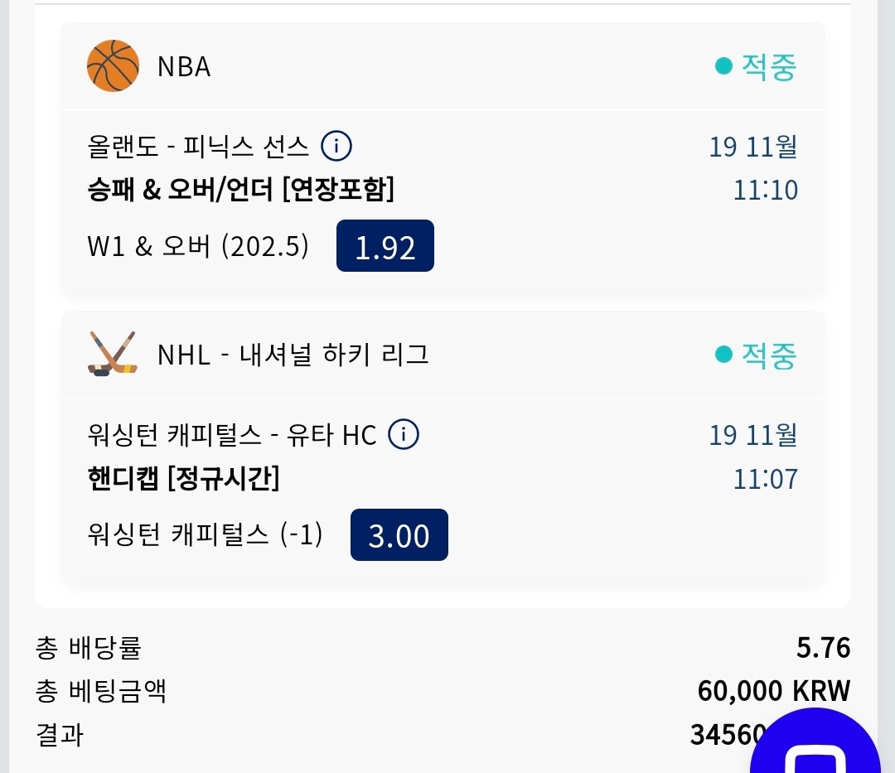Click the 60,000 KRW bet amount

(x=773, y=690)
